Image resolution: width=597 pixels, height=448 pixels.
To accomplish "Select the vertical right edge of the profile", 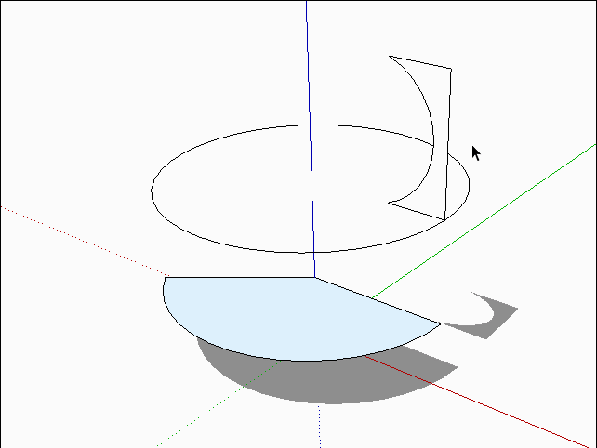I will click(448, 139).
